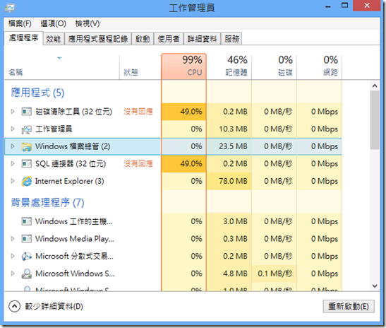
Task: Click 較少詳細資料(D) link text
Action: click(54, 307)
